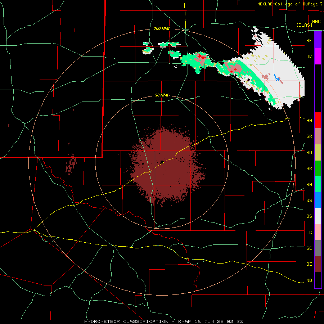Click the "UK" legend label
The image size is (324, 324).
309,57
